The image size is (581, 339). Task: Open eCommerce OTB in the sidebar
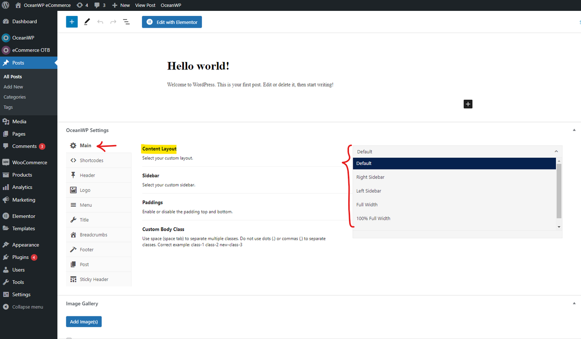pos(29,50)
